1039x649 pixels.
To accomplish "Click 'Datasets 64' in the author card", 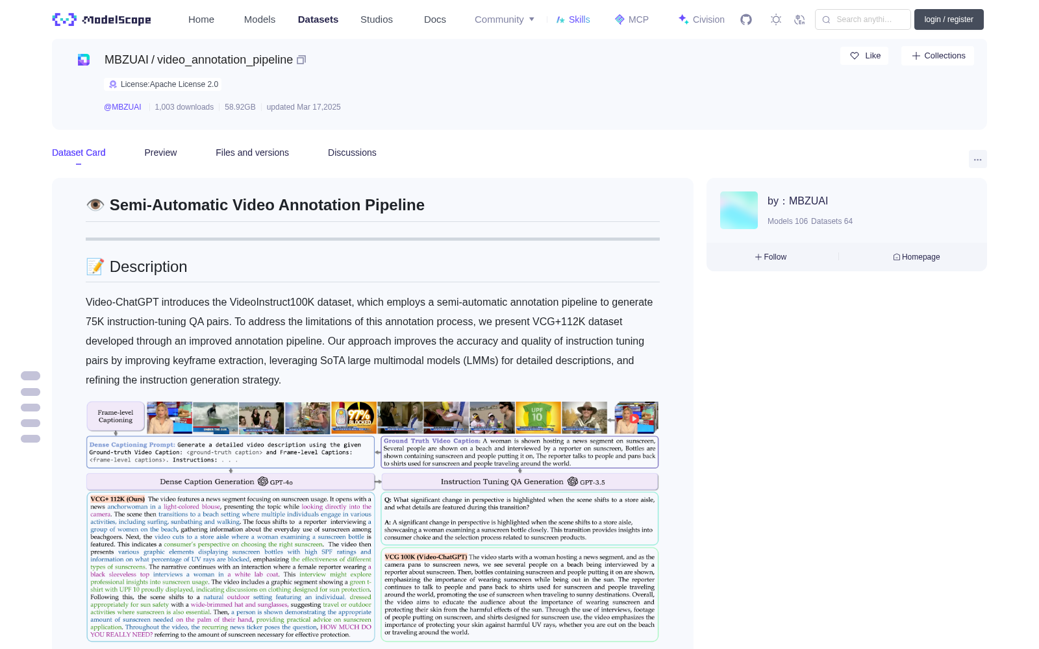I will (x=832, y=221).
